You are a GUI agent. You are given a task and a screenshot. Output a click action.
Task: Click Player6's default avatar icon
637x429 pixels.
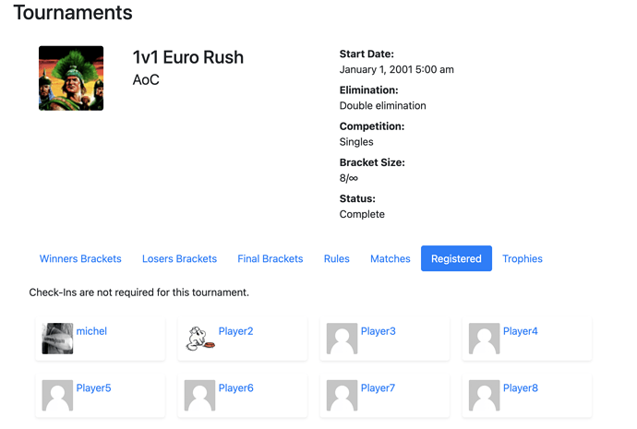pyautogui.click(x=200, y=395)
